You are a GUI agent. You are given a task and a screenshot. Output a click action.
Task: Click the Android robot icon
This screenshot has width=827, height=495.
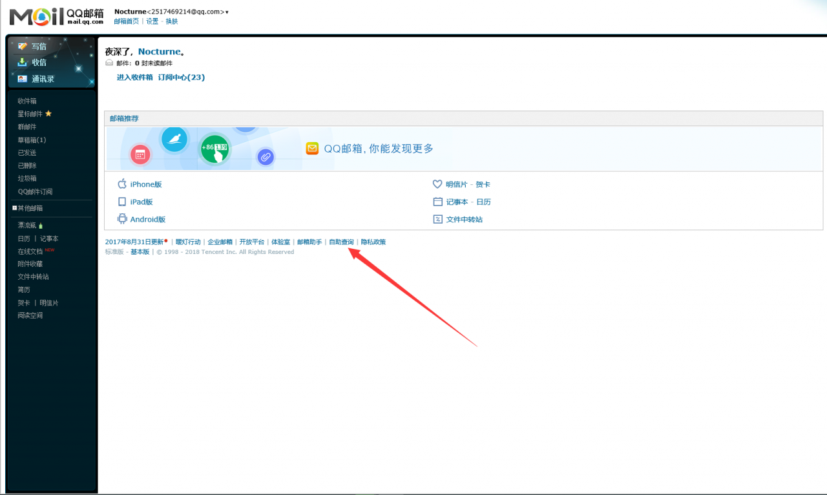pos(122,219)
